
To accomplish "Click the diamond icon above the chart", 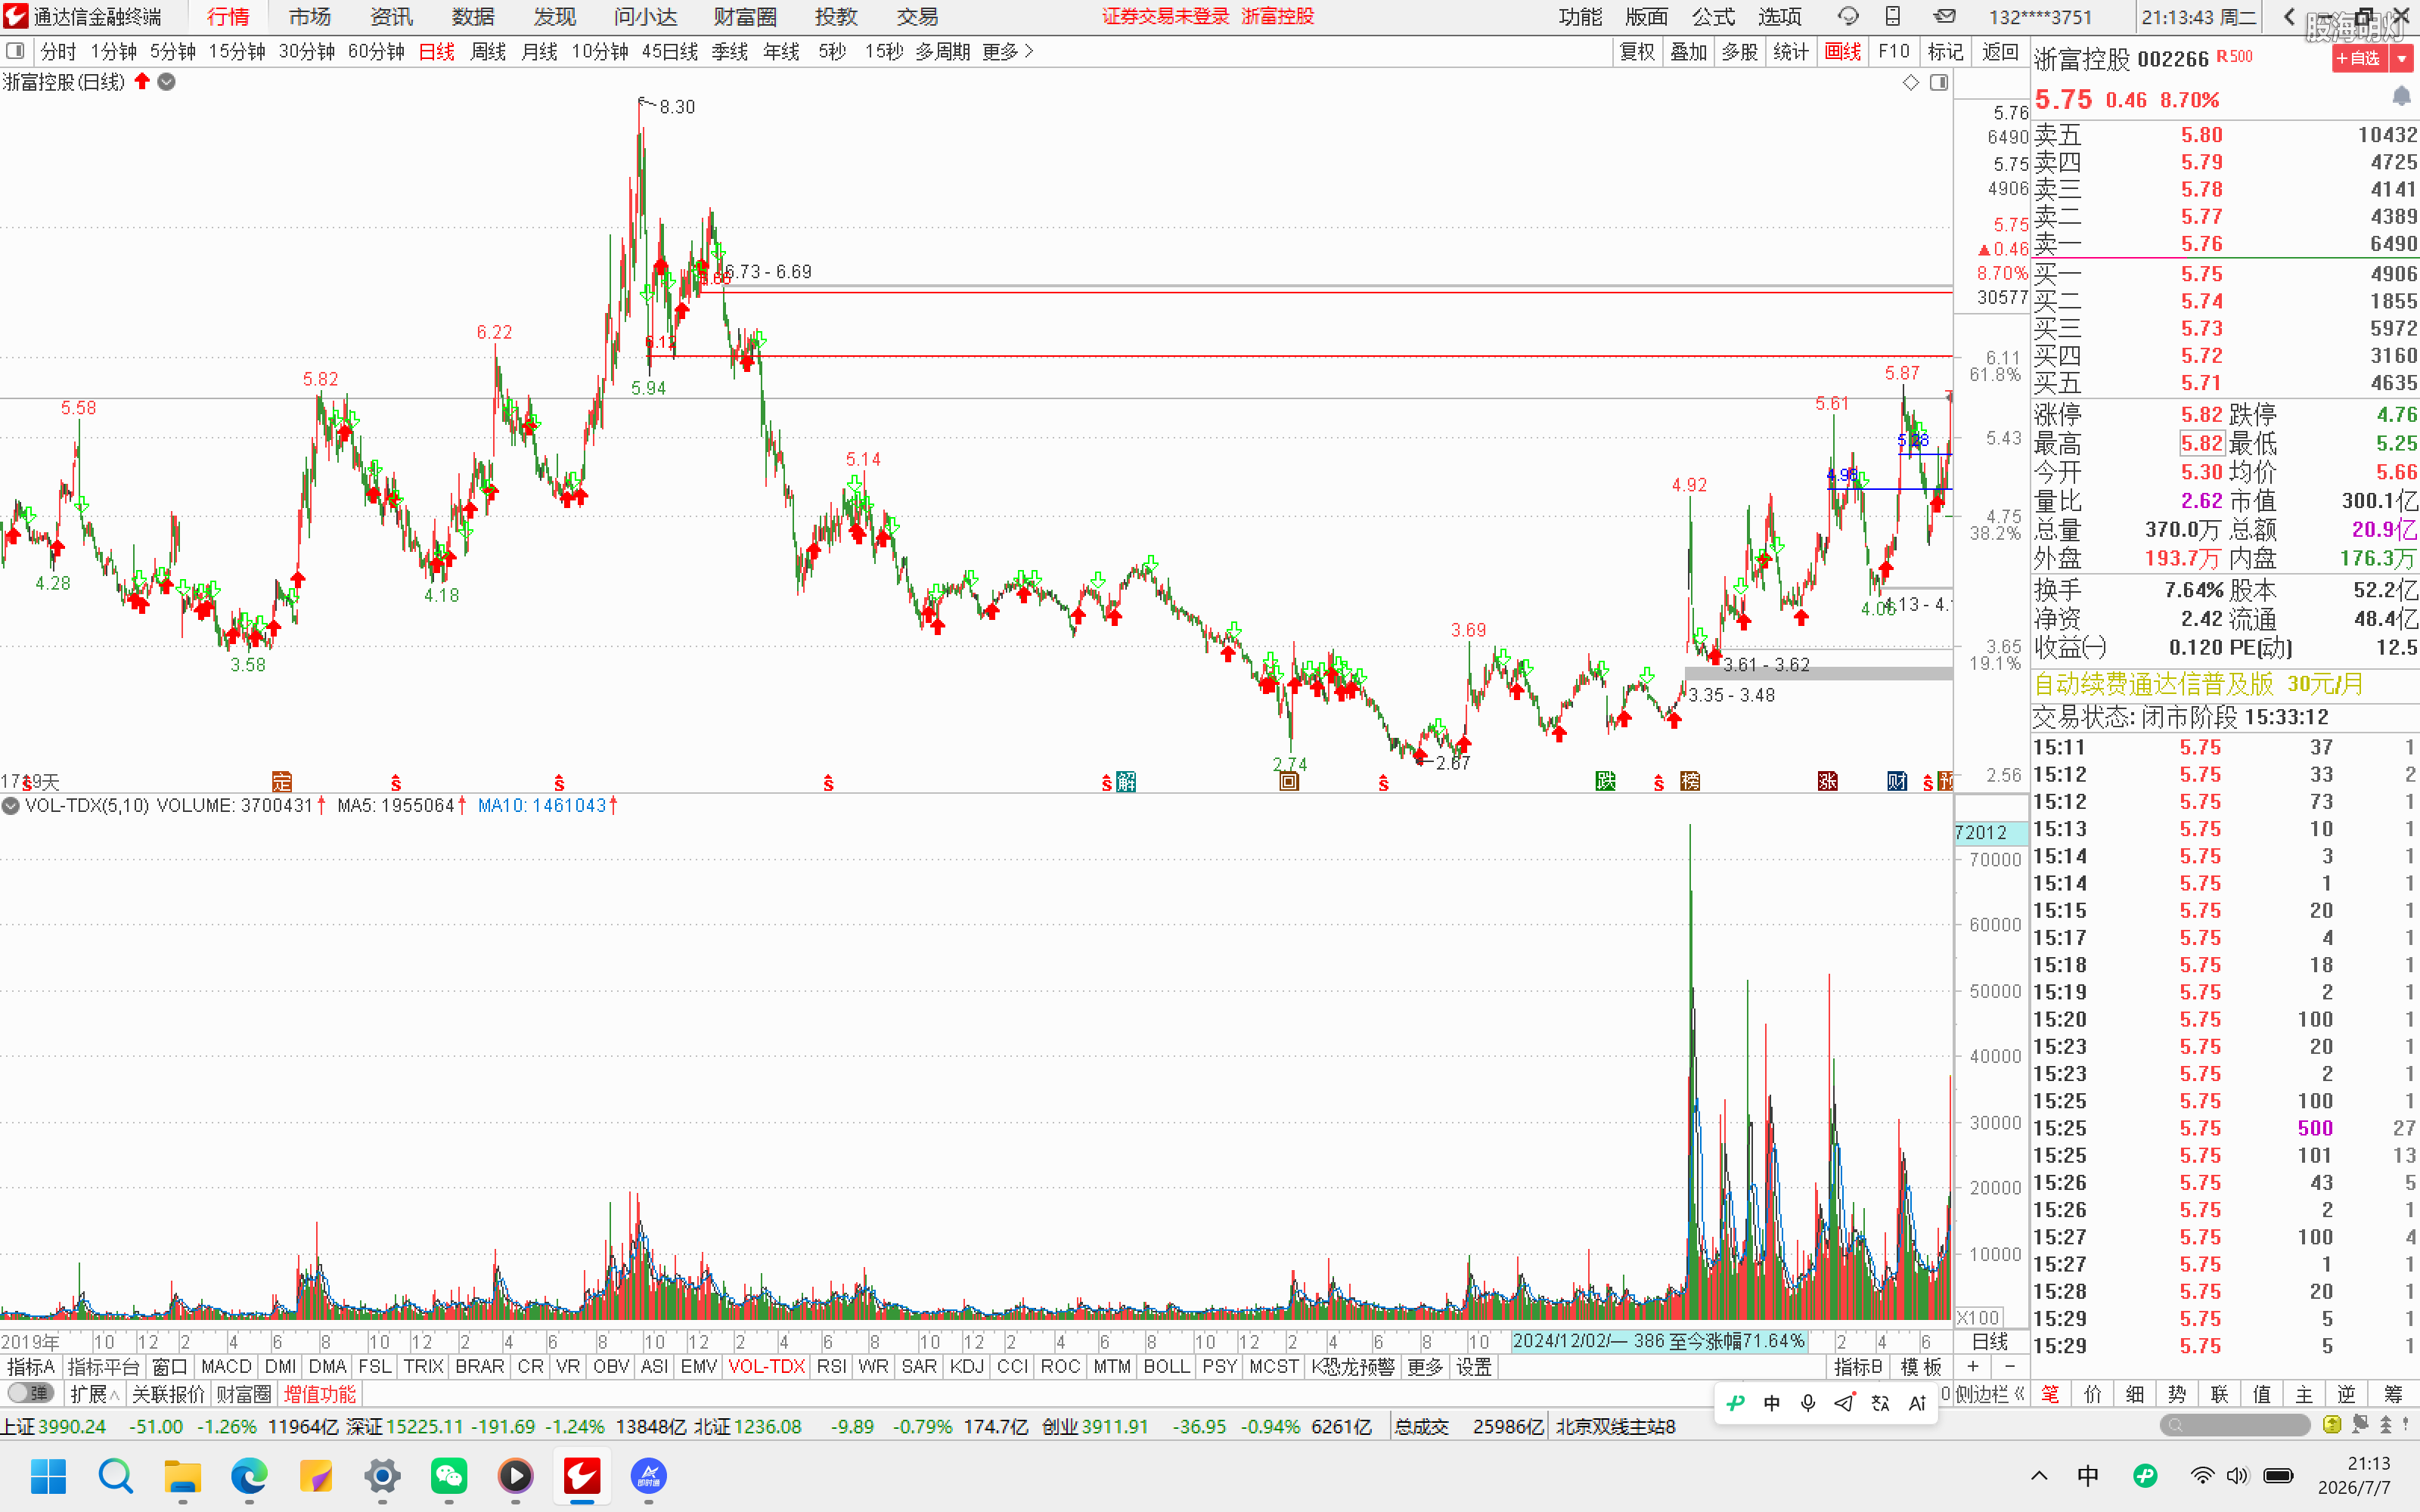I will pyautogui.click(x=1910, y=82).
